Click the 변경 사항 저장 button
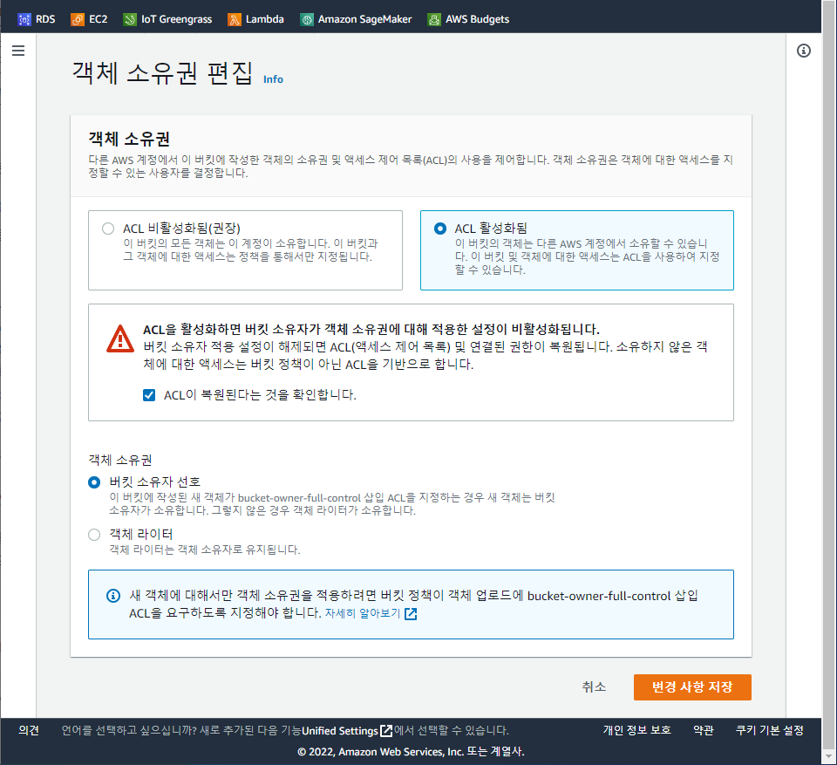 [x=692, y=687]
